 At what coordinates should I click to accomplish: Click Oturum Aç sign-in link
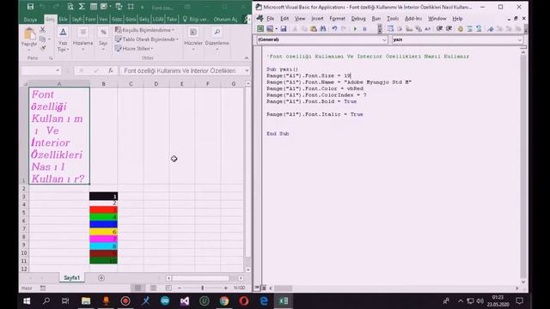(x=225, y=19)
